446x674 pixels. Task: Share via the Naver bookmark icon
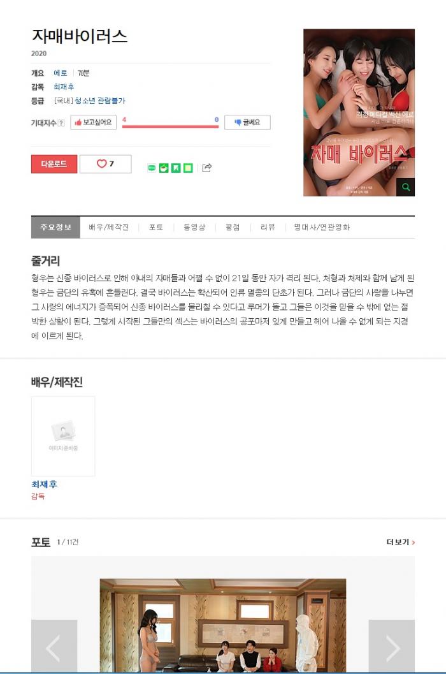[x=176, y=168]
